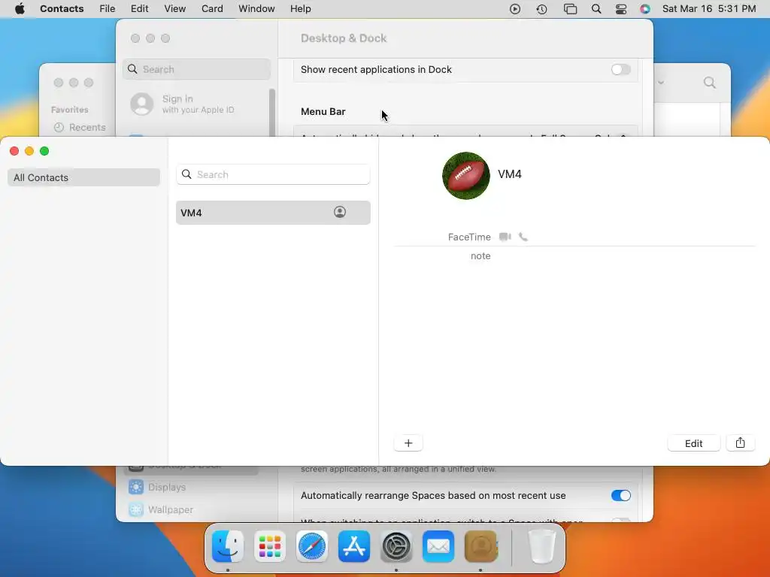Open the Contacts app menu

(62, 9)
